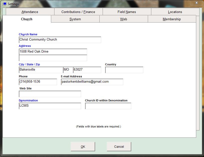
Task: Switch to the Attendance tab
Action: [30, 12]
